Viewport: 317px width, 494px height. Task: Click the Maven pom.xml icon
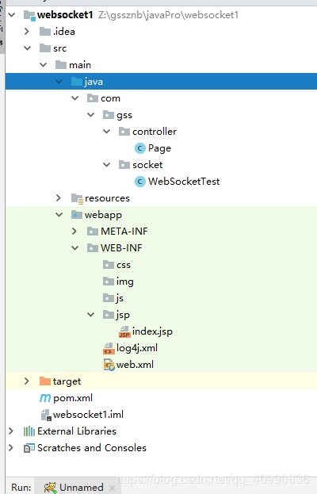45,398
